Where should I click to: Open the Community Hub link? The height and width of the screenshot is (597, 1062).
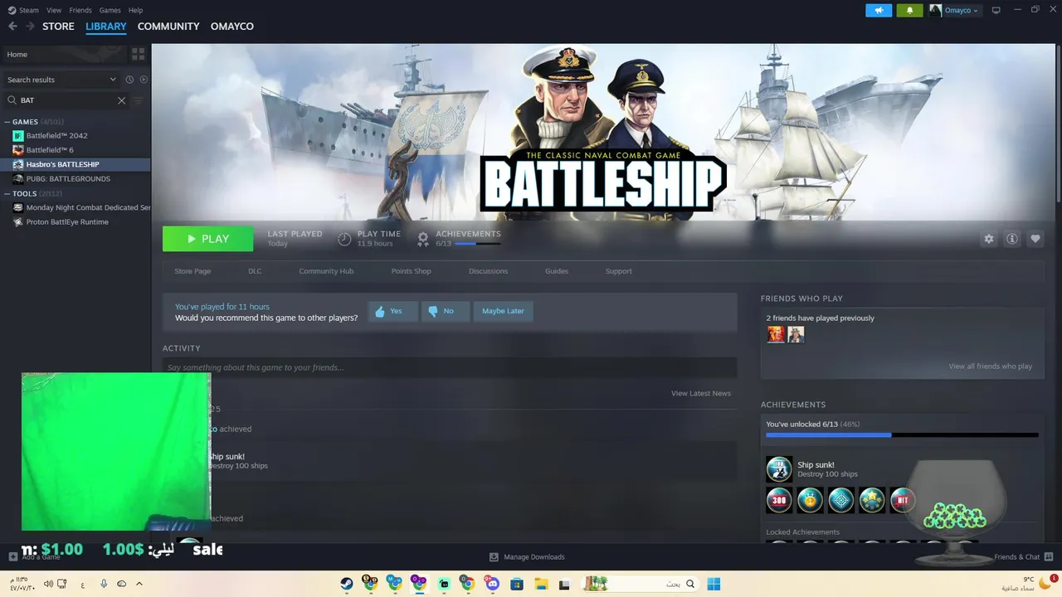click(326, 271)
